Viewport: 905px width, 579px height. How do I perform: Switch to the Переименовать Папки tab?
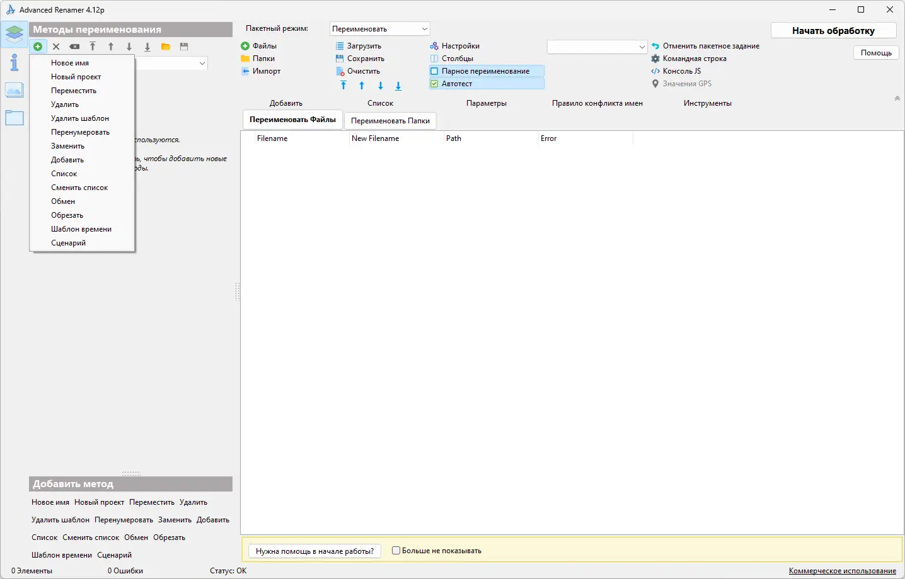pos(390,120)
